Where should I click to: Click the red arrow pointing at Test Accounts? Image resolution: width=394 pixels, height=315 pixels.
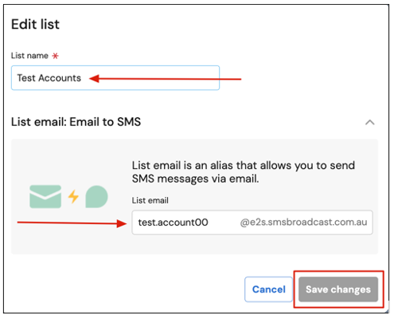point(165,79)
